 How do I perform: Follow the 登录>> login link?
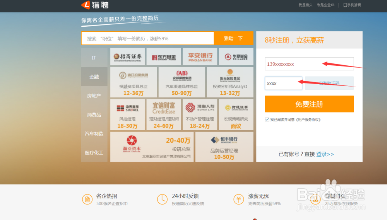[x=325, y=154]
